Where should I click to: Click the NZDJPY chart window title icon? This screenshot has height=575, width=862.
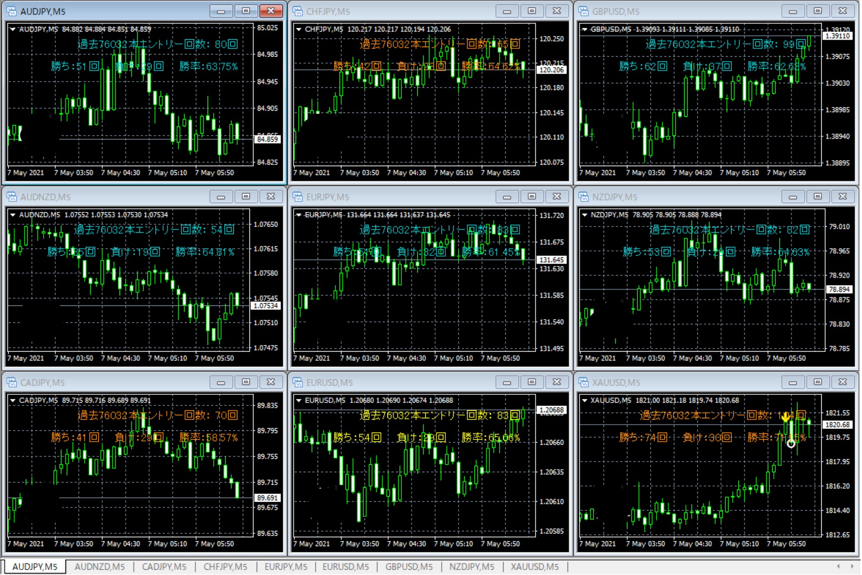point(584,197)
